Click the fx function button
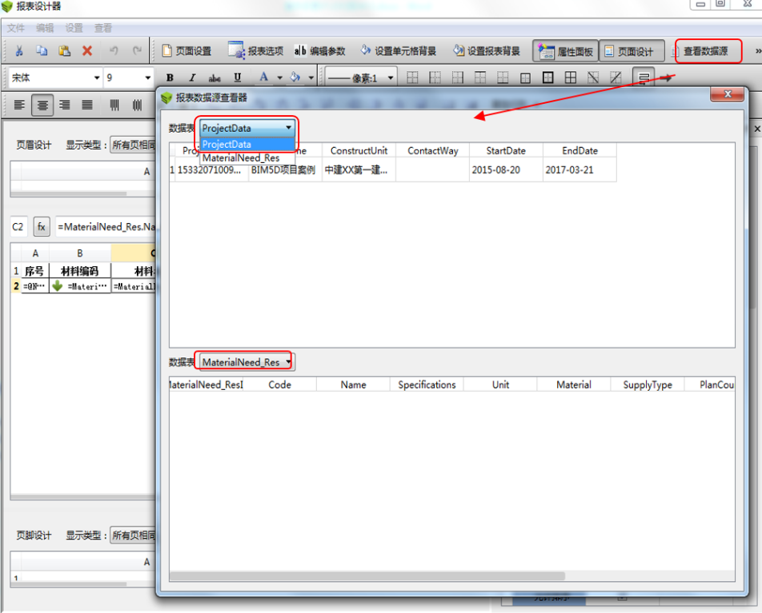The width and height of the screenshot is (762, 613). (42, 227)
